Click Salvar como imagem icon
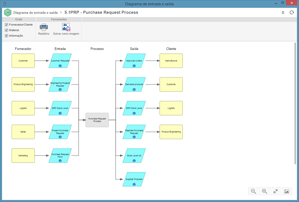 click(x=66, y=27)
